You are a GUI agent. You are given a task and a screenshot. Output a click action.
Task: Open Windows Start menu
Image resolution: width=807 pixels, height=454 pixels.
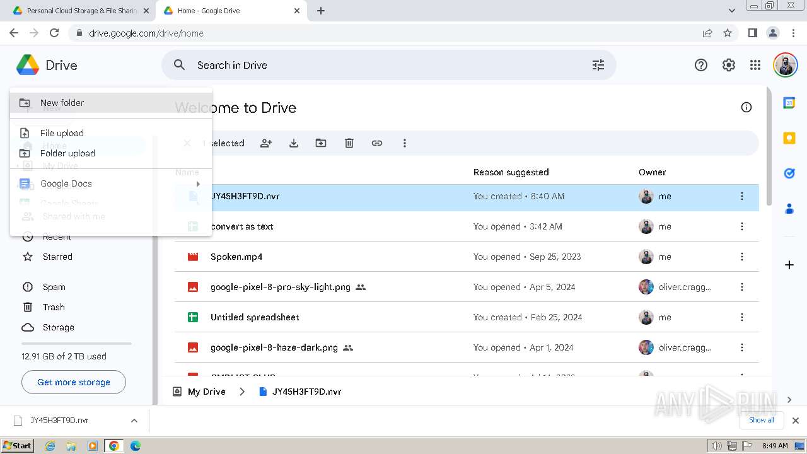click(17, 445)
